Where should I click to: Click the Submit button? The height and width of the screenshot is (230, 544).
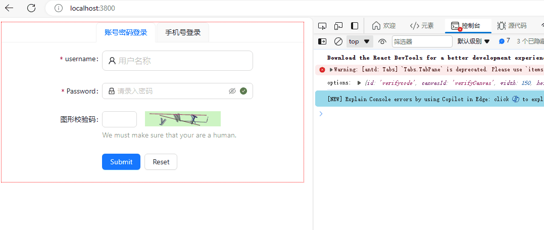pos(121,162)
